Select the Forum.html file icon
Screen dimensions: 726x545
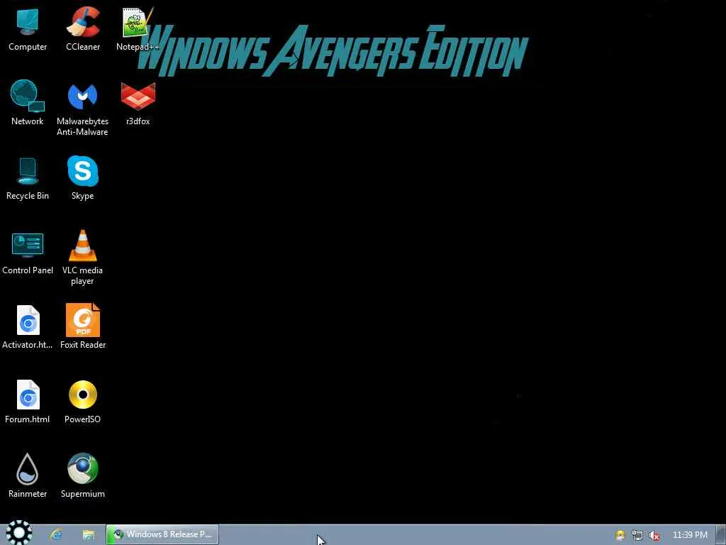pyautogui.click(x=28, y=402)
